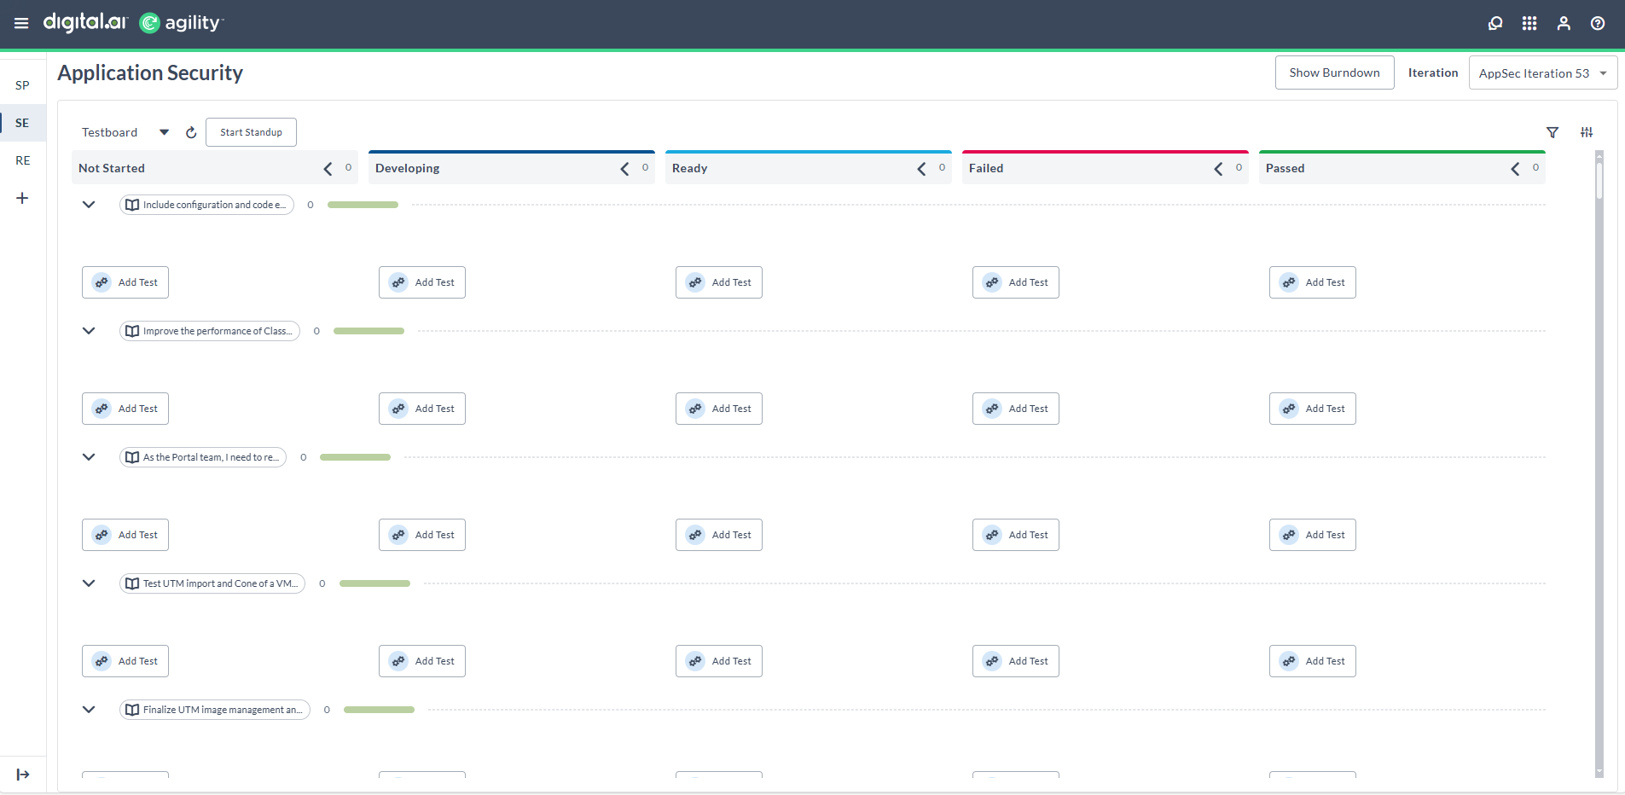Switch to the RE sidebar panel
Screen dimensions: 1625x795
(x=23, y=160)
